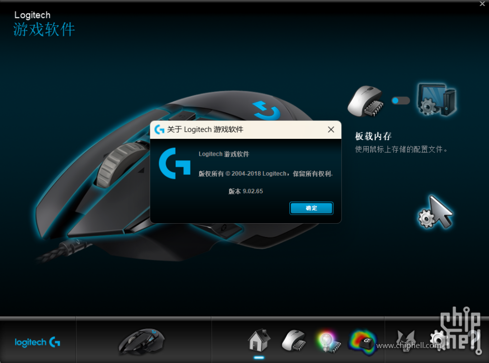Click the small G icon in dialog title bar
The height and width of the screenshot is (363, 489).
159,129
